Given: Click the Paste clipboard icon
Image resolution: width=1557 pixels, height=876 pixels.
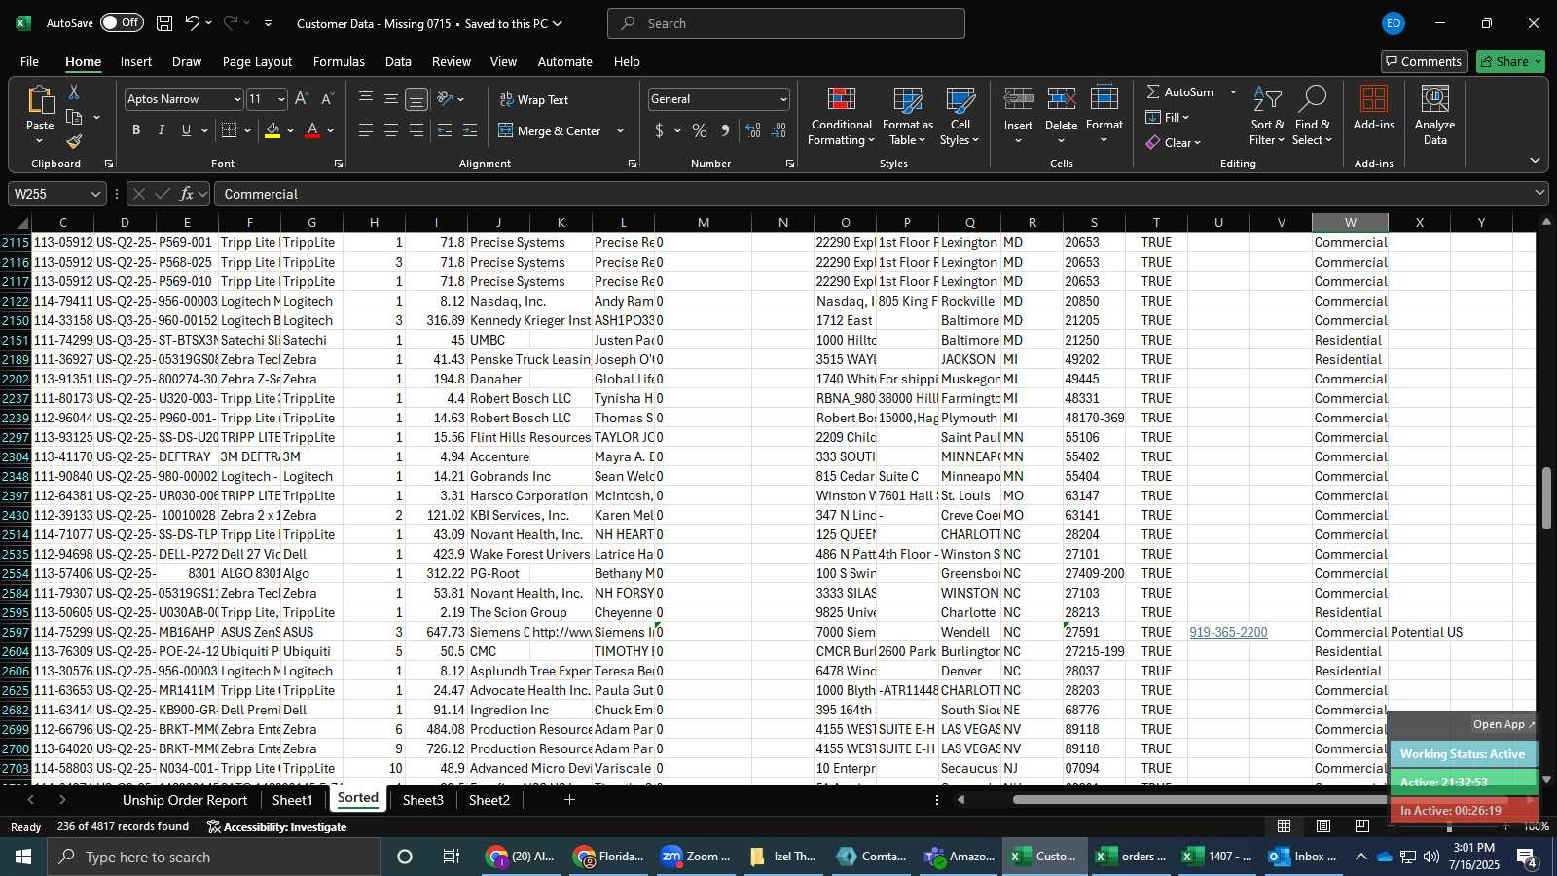Looking at the screenshot, I should 40,99.
